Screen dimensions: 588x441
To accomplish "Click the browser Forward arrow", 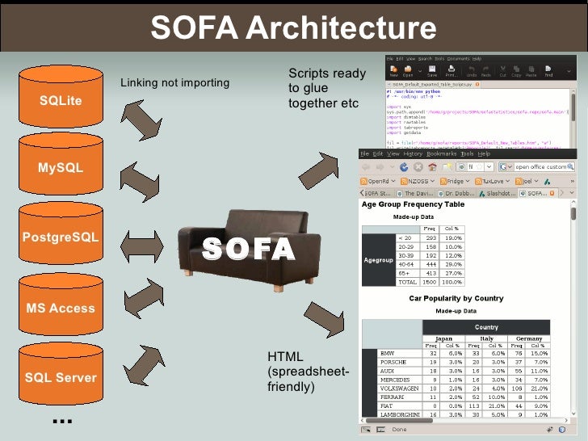I will [380, 167].
